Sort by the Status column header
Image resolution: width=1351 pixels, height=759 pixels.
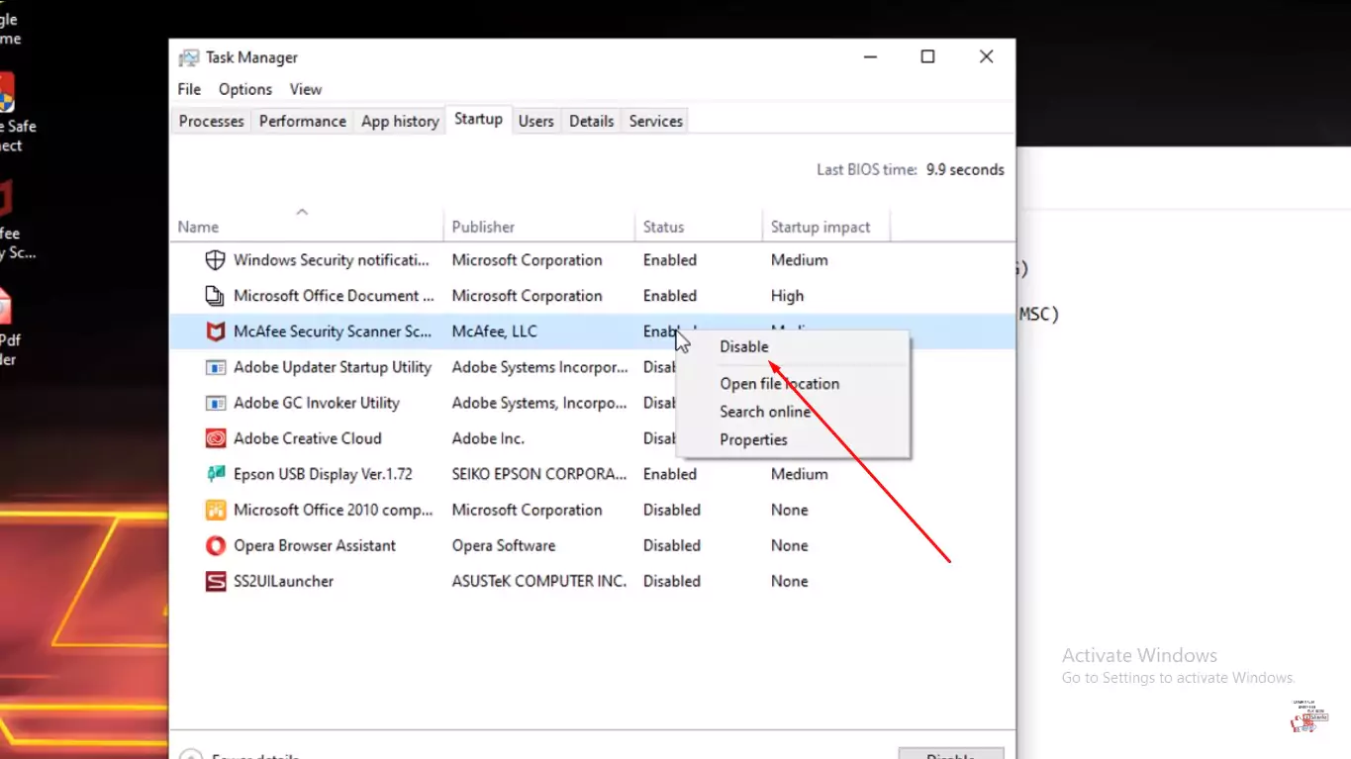[663, 227]
